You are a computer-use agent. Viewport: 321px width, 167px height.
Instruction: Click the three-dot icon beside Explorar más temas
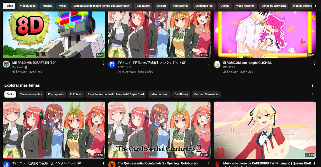(x=312, y=85)
